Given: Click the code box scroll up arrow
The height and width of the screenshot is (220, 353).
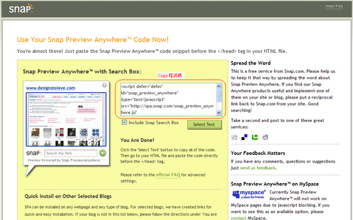Looking at the screenshot, I should click(x=219, y=86).
